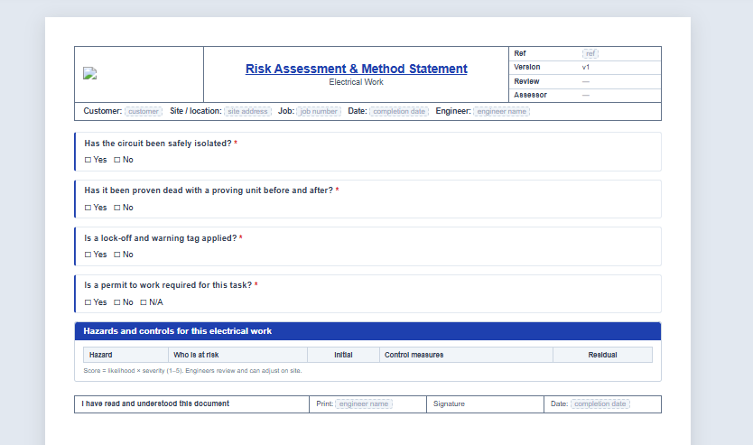Tick N/A for permit to work required
This screenshot has width=753, height=445.
(x=144, y=302)
